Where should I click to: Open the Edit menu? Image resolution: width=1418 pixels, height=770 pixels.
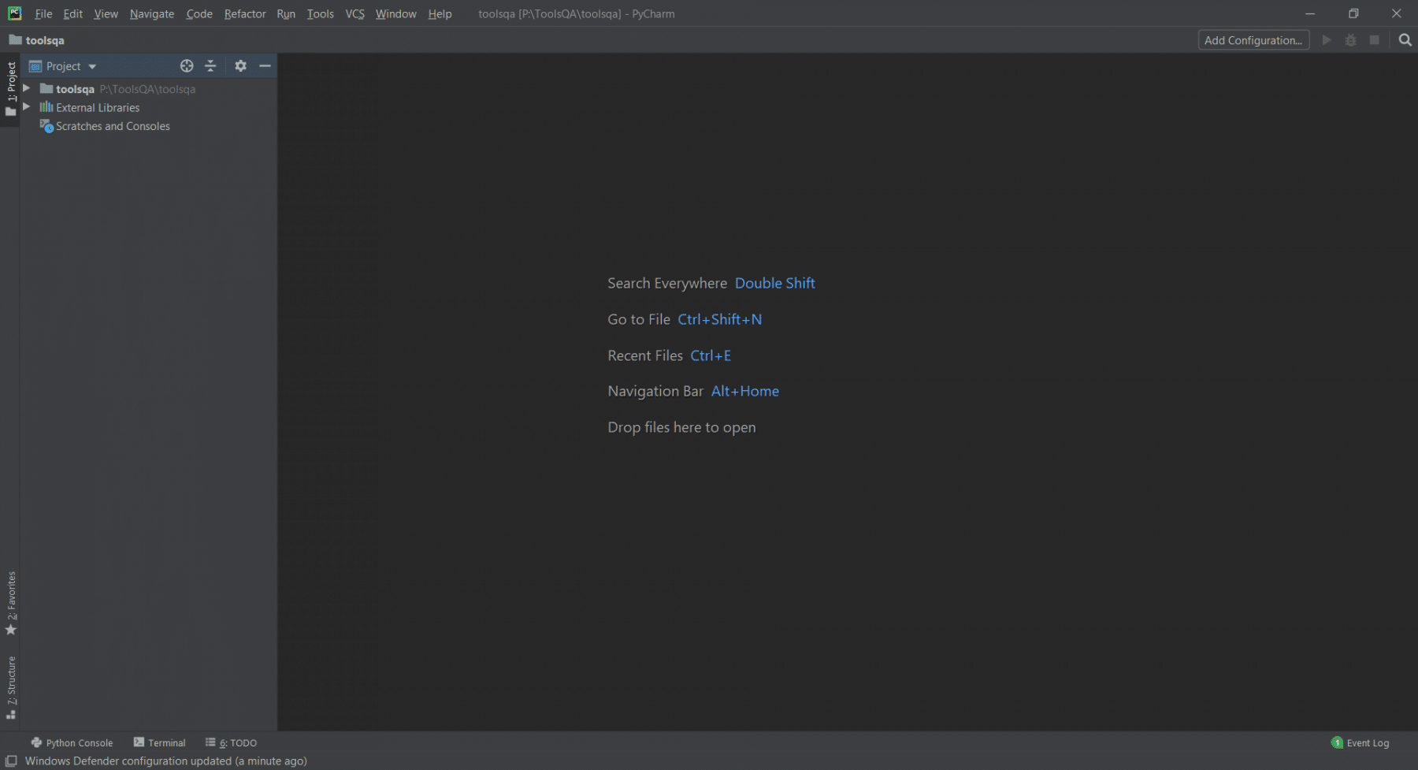tap(73, 13)
